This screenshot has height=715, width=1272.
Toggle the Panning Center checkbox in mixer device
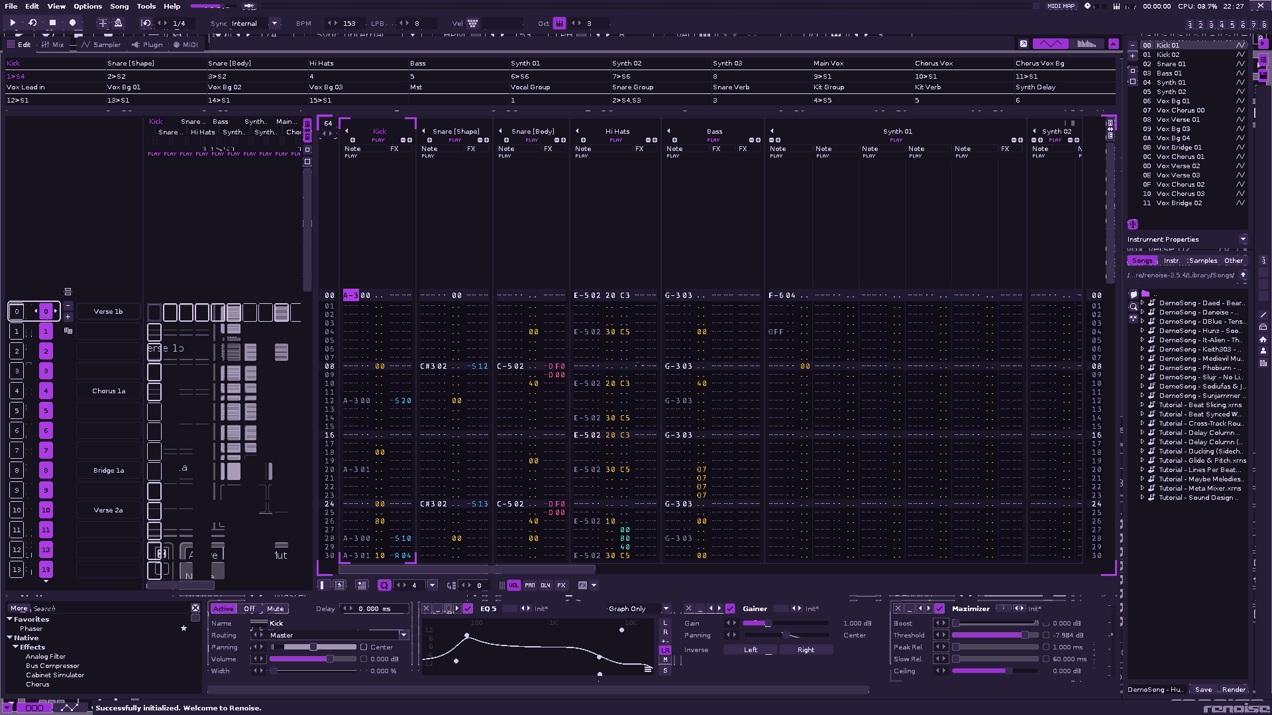click(364, 647)
